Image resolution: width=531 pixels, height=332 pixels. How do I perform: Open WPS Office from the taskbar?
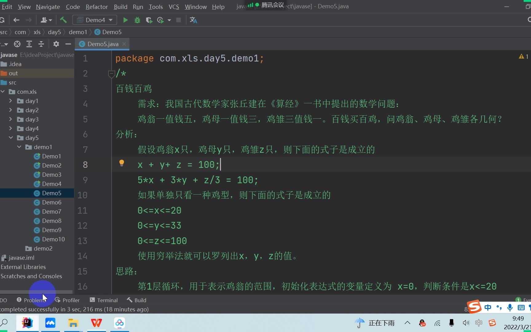(x=96, y=323)
